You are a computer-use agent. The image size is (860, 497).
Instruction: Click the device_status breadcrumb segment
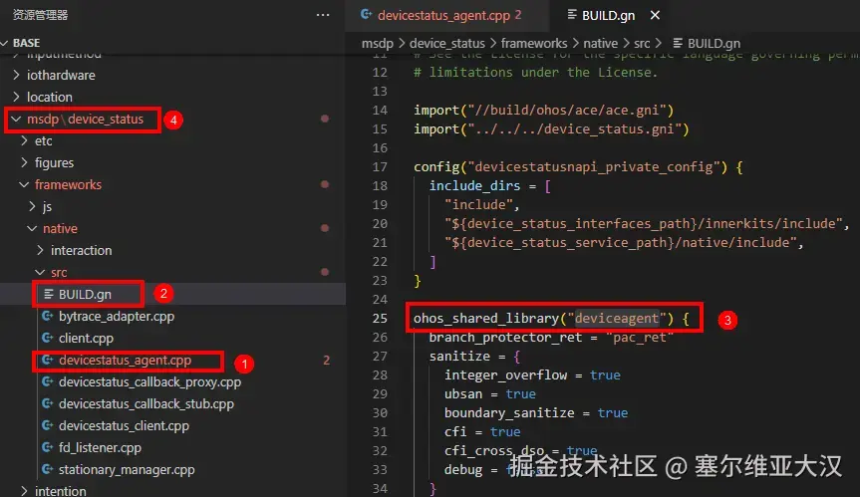click(x=447, y=43)
